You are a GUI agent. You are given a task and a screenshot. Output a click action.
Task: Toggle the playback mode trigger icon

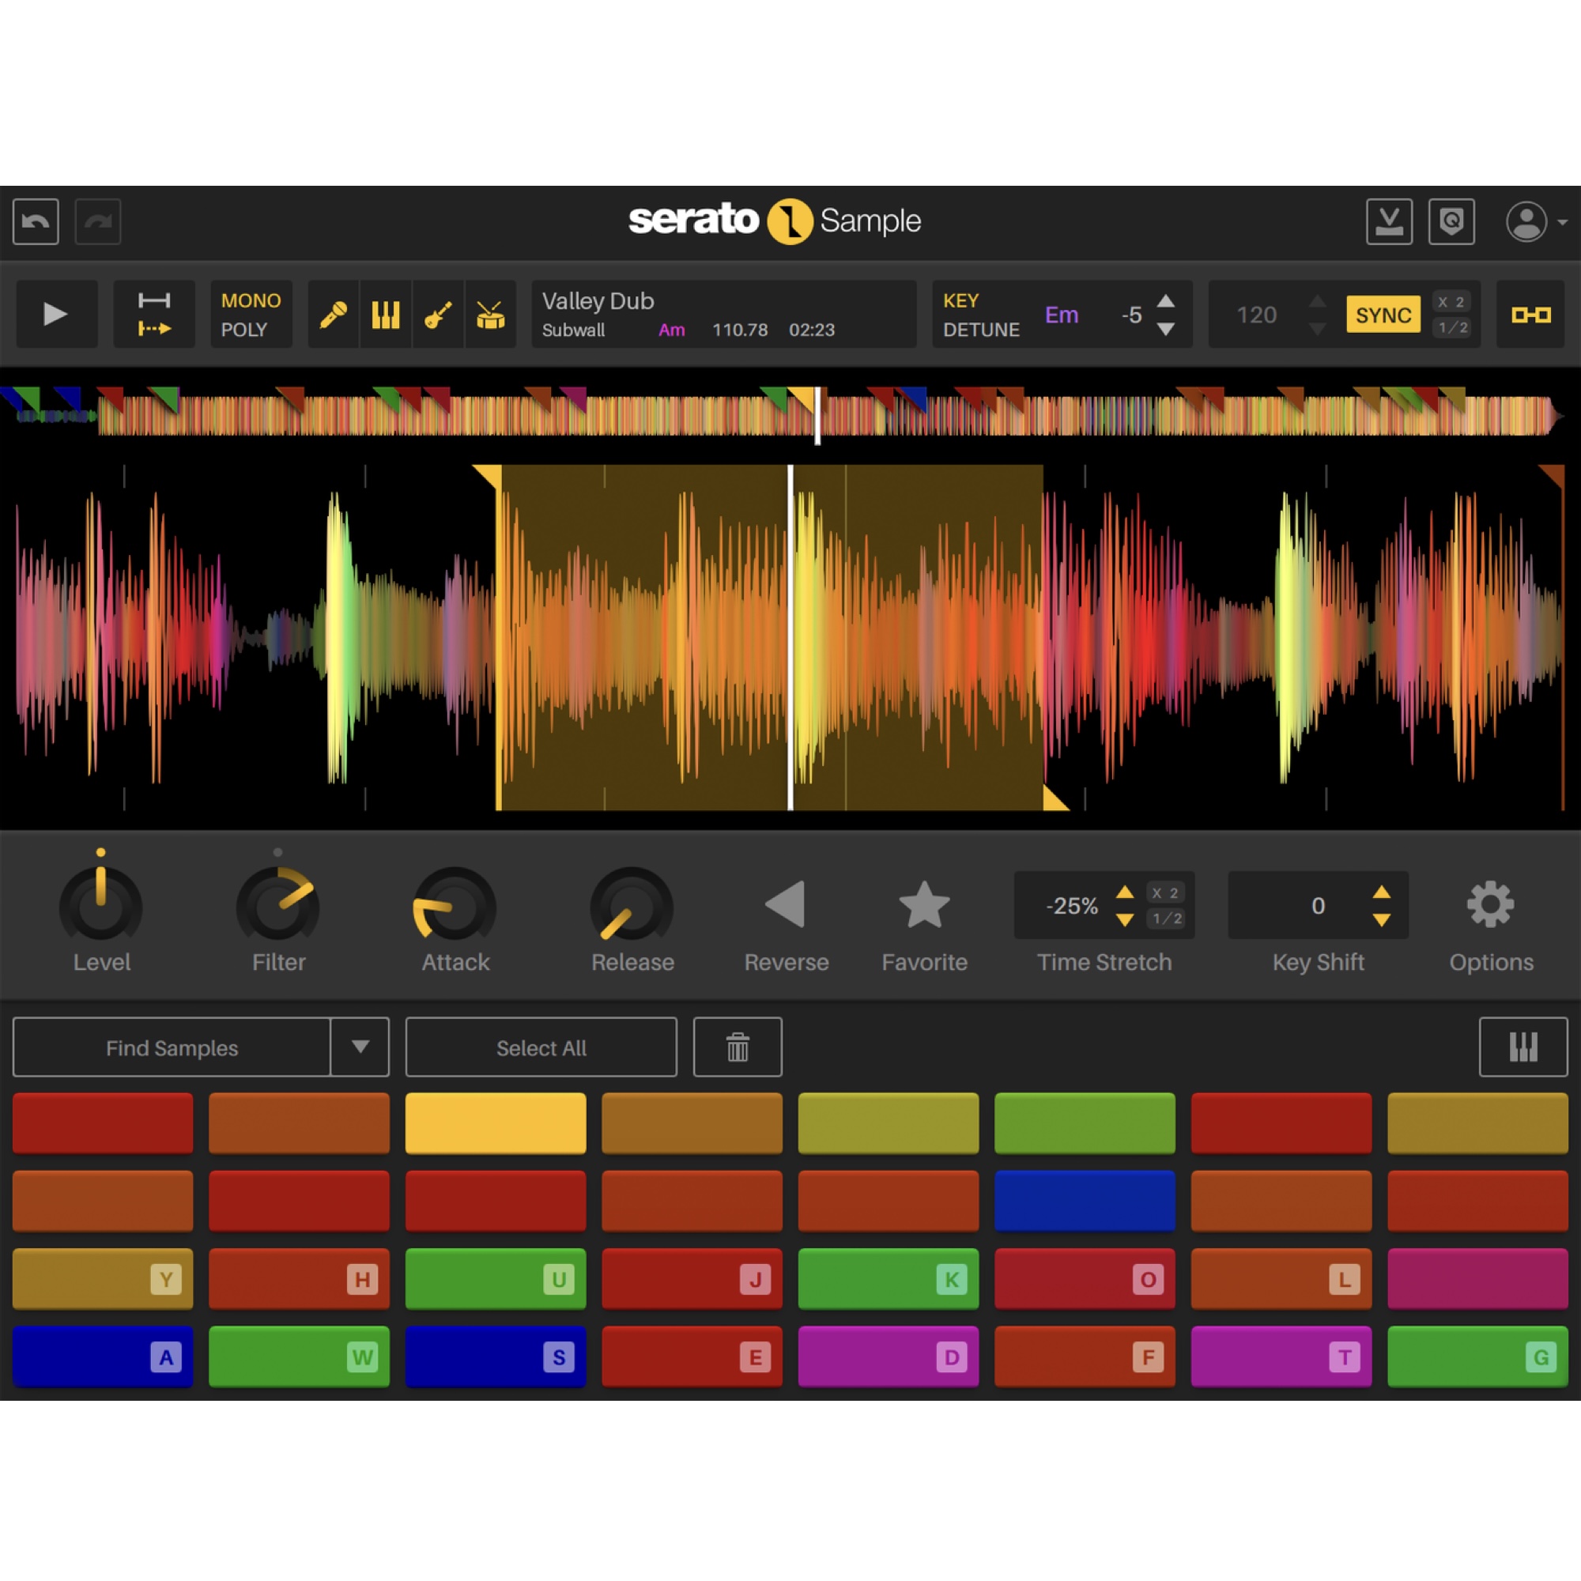tap(154, 315)
